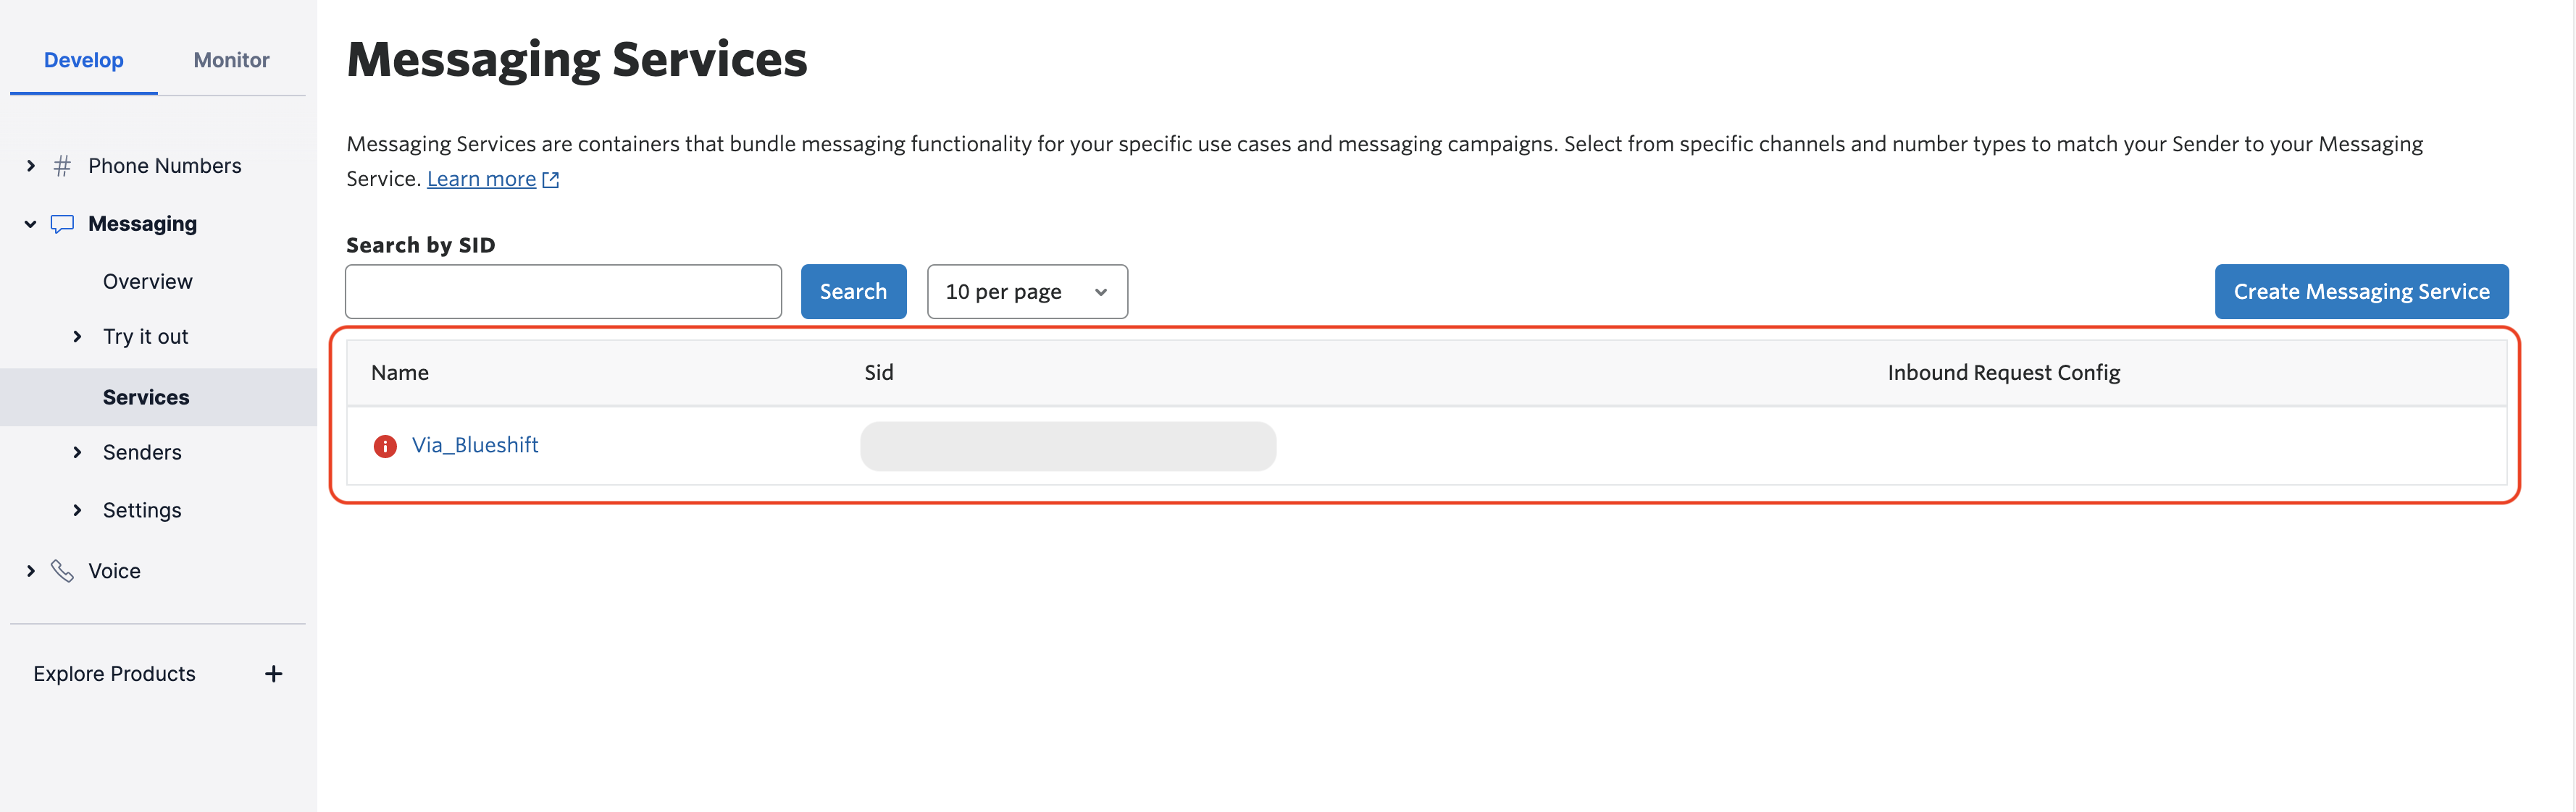Click the red error icon beside Via_Blueshift

(385, 447)
